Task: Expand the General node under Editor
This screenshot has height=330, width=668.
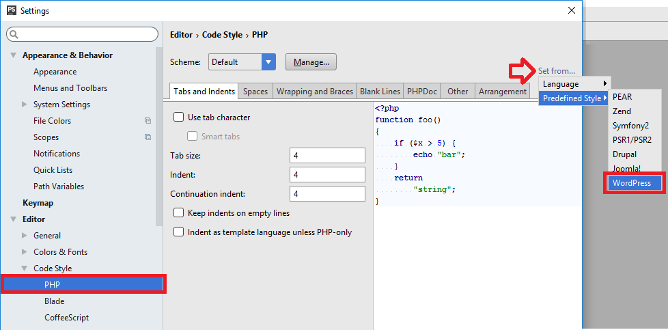Action: 25,235
